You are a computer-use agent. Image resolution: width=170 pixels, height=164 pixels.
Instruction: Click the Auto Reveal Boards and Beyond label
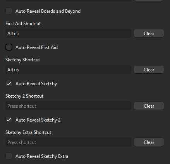[x=48, y=11]
